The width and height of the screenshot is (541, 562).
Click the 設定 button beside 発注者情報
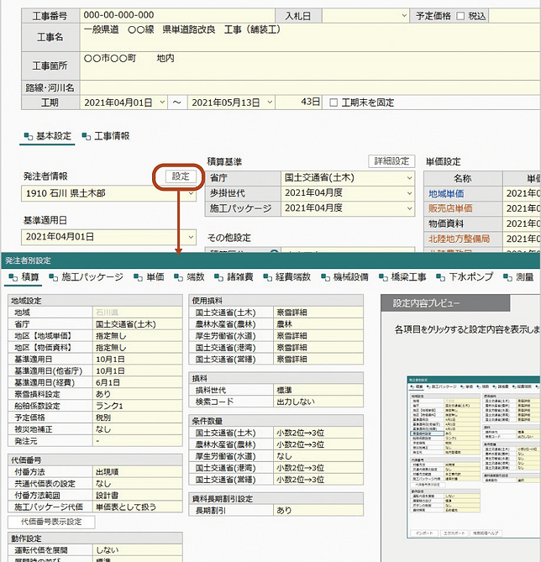[181, 176]
